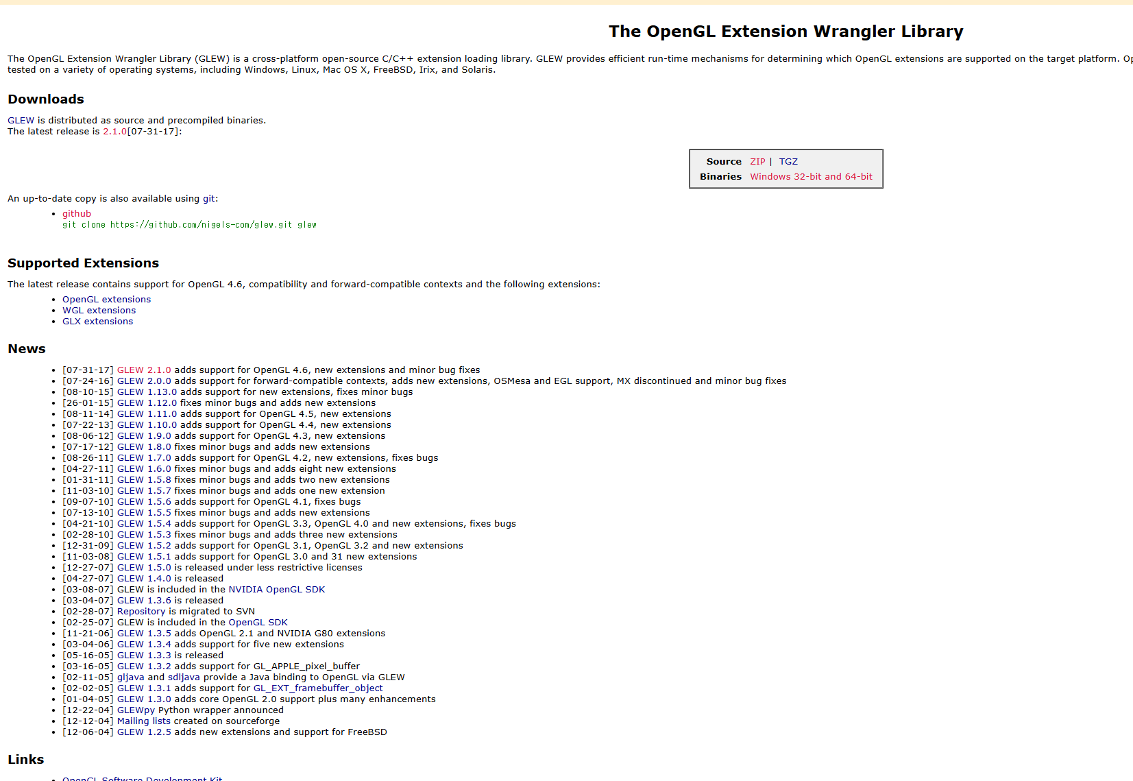Click the Links section heading

pos(26,760)
